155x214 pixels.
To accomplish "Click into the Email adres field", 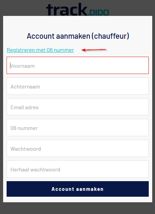I will pos(78,107).
